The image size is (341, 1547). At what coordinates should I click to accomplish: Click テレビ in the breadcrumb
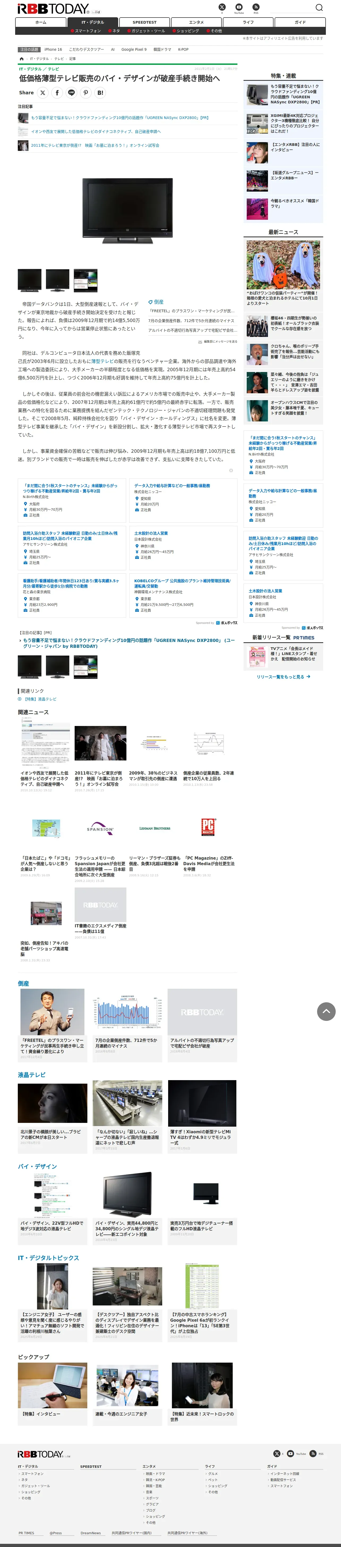59,59
